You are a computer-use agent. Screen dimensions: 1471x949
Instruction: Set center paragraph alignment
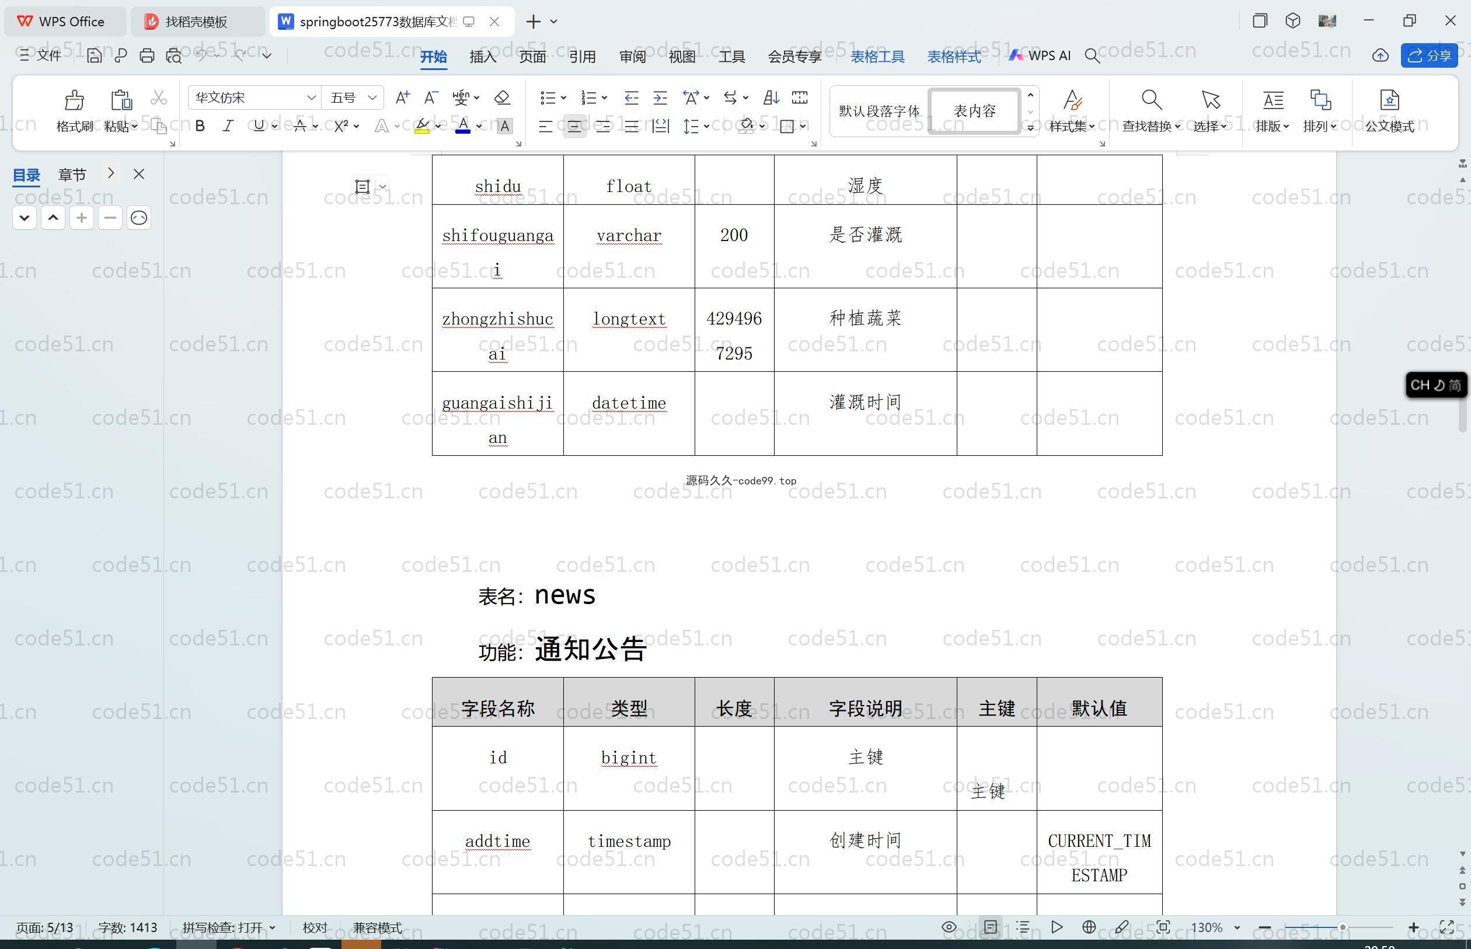(574, 126)
